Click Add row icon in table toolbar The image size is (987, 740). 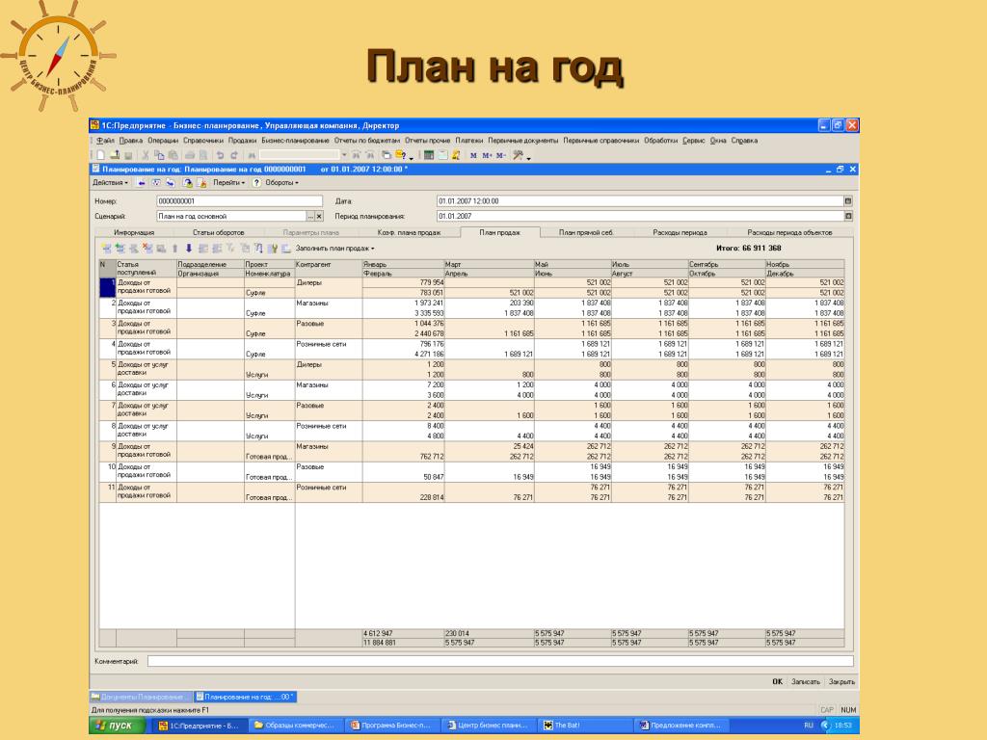(106, 249)
